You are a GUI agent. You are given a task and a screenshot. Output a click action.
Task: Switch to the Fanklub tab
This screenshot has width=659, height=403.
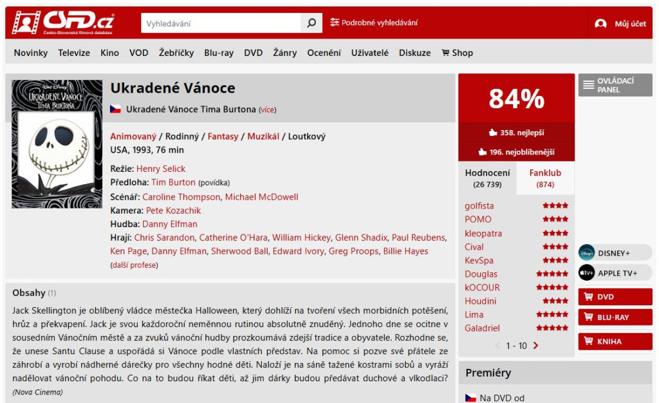545,178
